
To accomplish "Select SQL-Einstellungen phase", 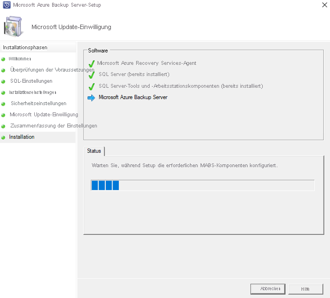I will [31, 81].
